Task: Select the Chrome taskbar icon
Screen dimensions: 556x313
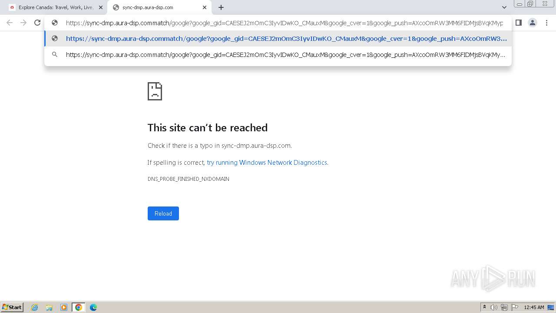Action: coord(79,307)
